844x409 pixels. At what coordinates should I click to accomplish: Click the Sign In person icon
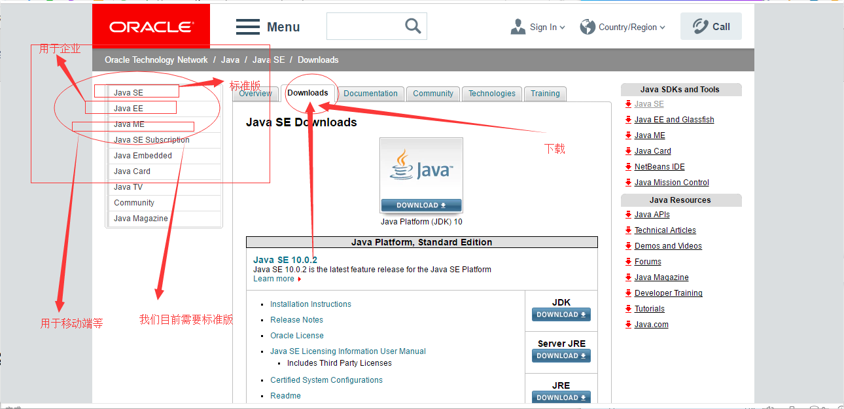pos(518,27)
